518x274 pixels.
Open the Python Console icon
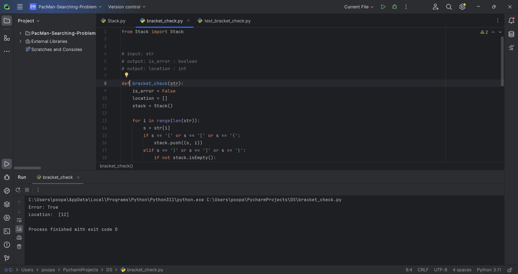tap(6, 191)
